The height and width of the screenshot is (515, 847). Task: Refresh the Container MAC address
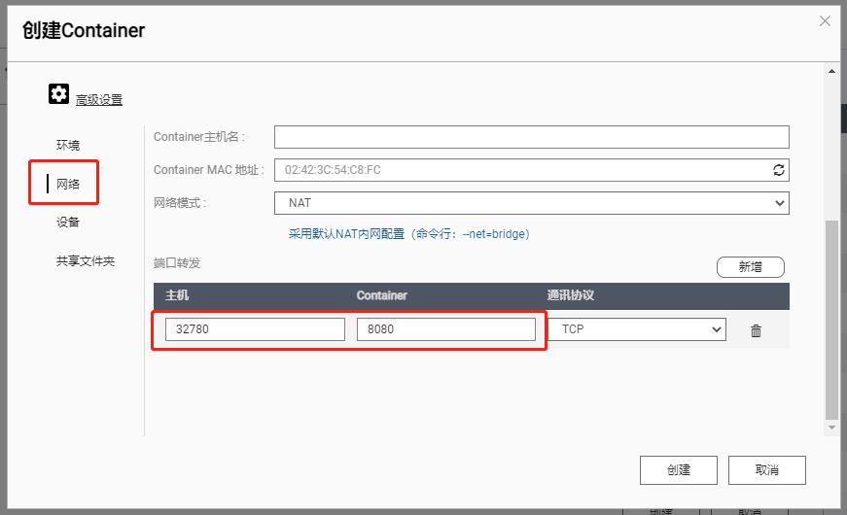[778, 170]
